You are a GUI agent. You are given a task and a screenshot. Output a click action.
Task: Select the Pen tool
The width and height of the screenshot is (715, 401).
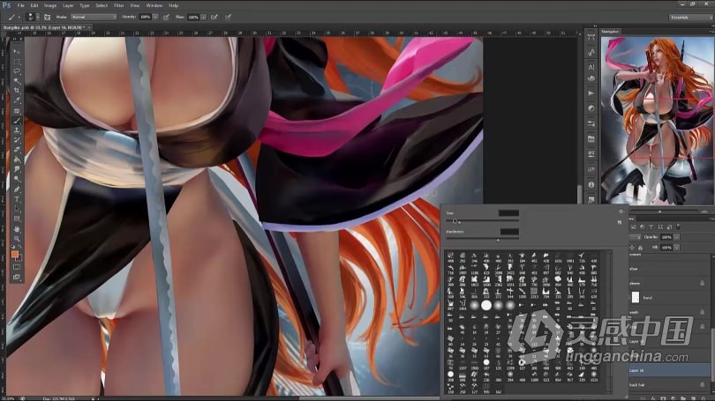click(x=17, y=189)
